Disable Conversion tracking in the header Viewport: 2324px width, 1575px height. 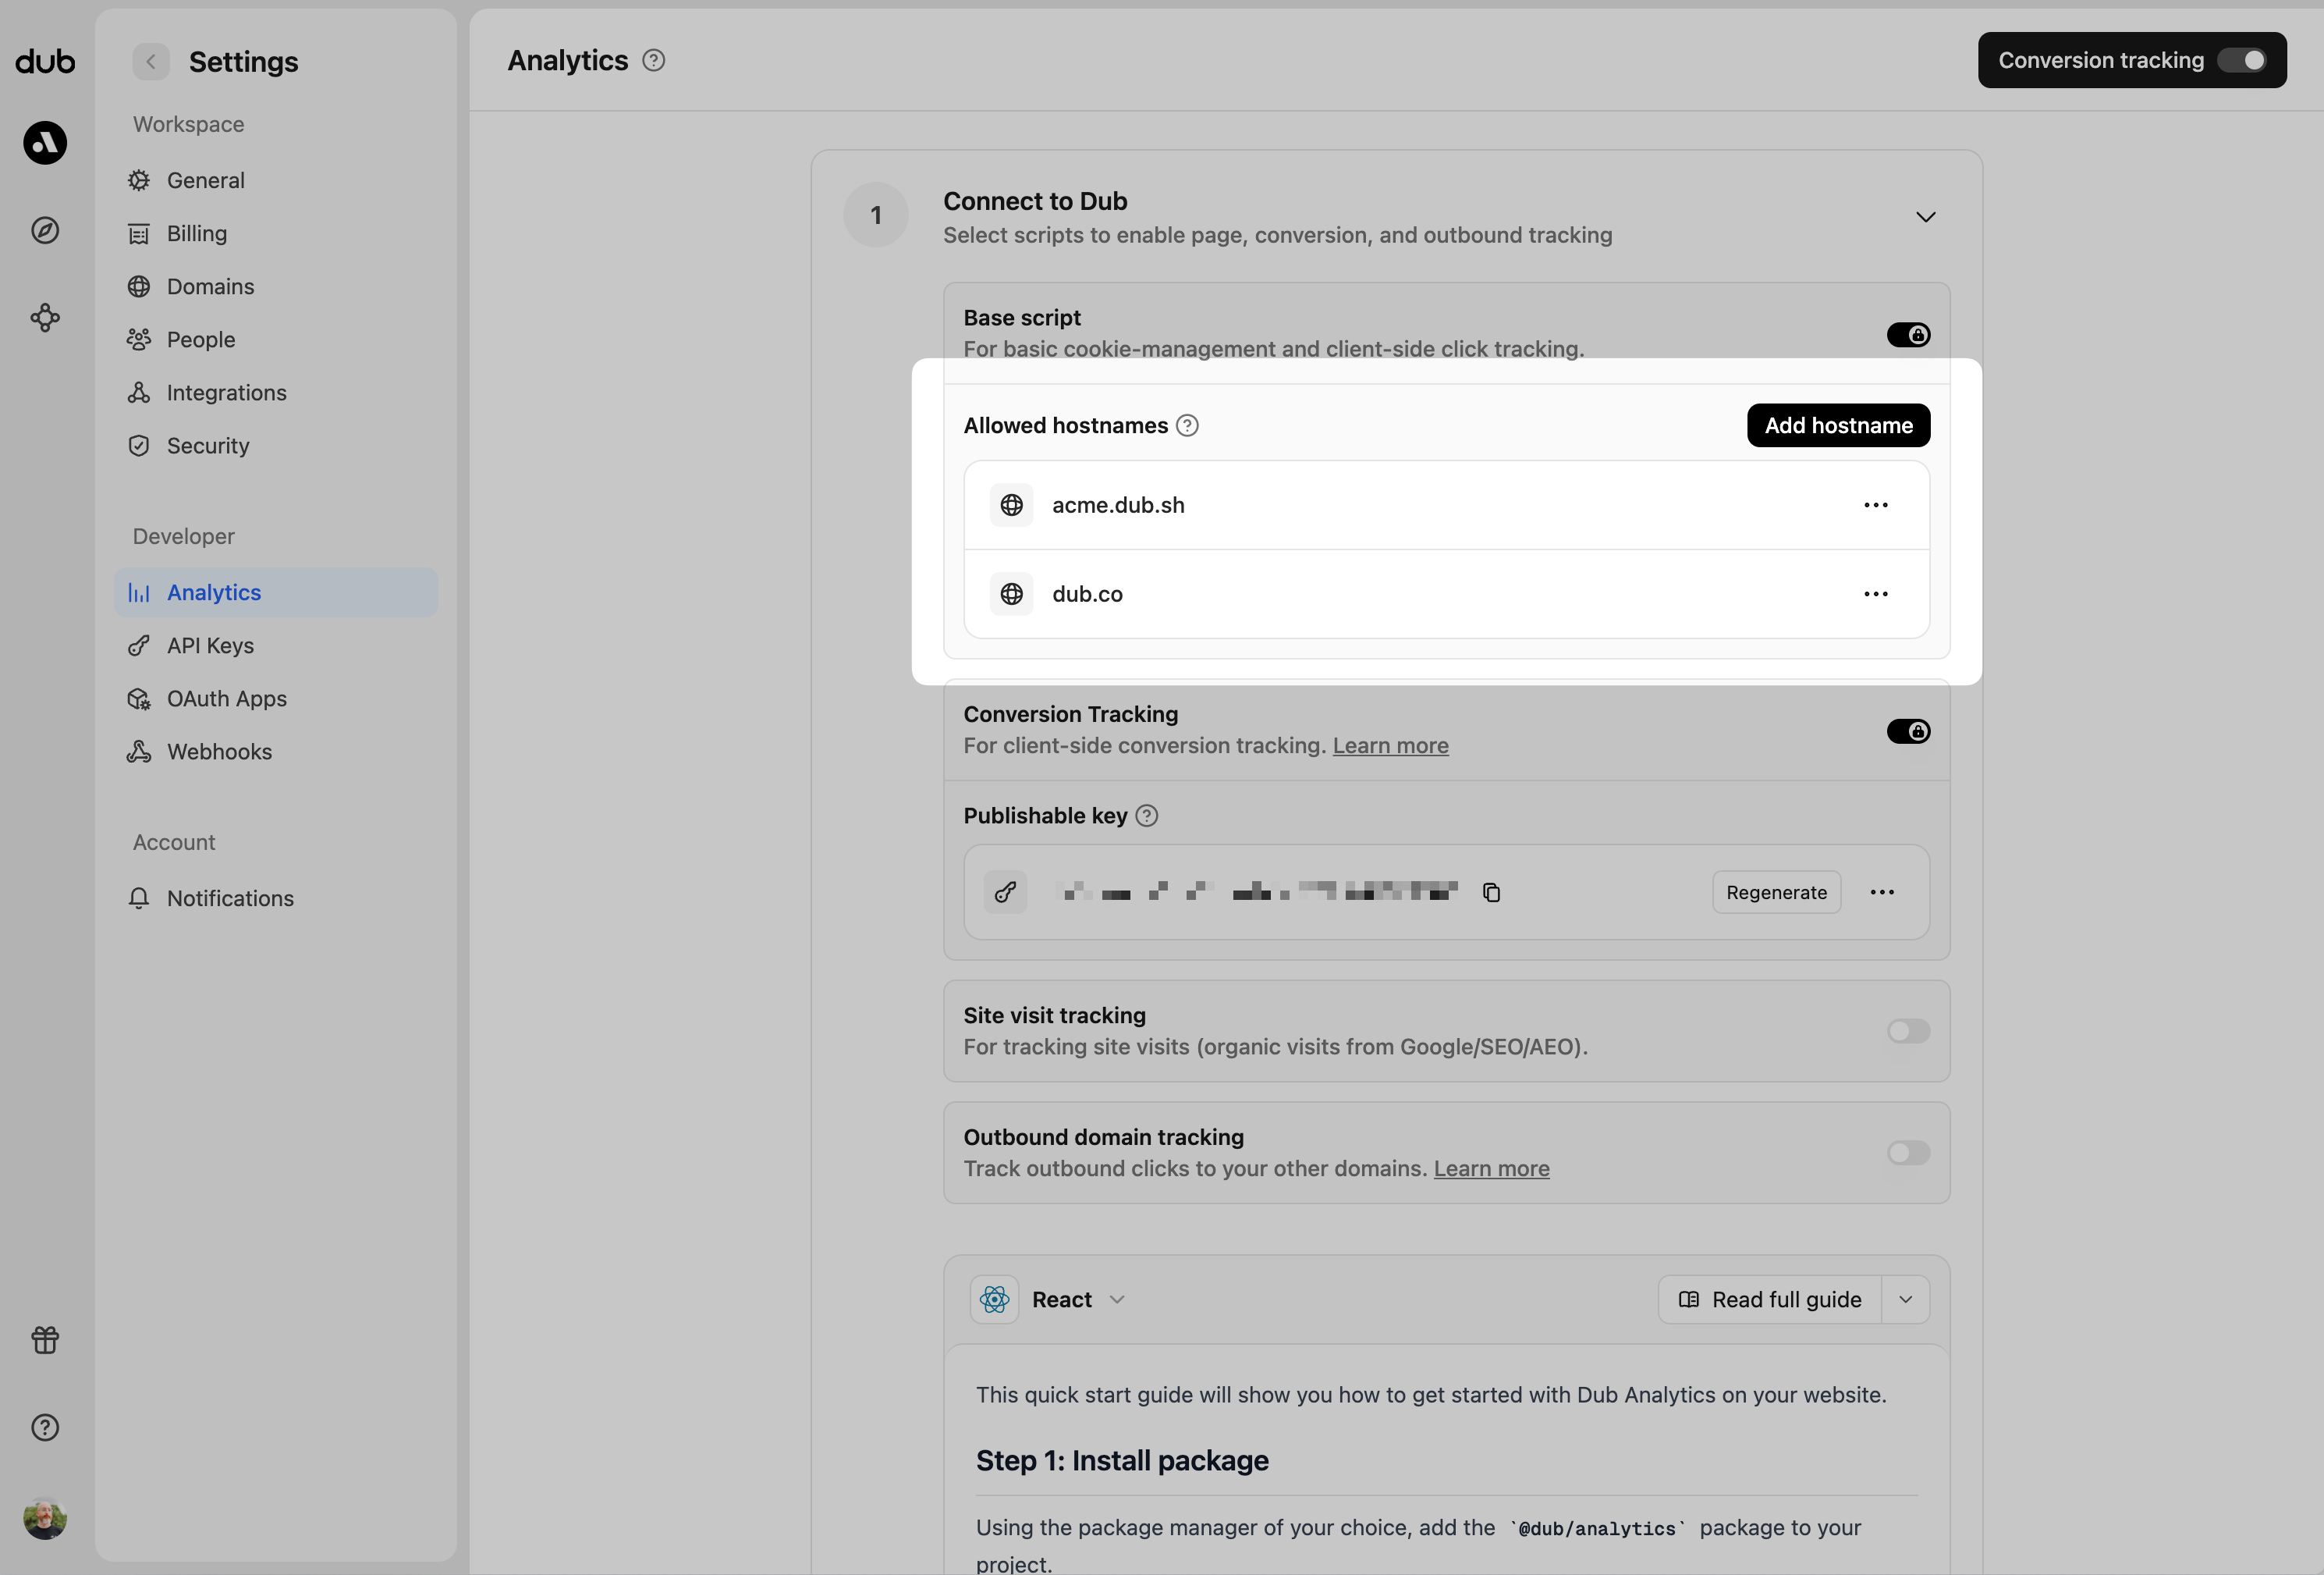coord(2243,60)
